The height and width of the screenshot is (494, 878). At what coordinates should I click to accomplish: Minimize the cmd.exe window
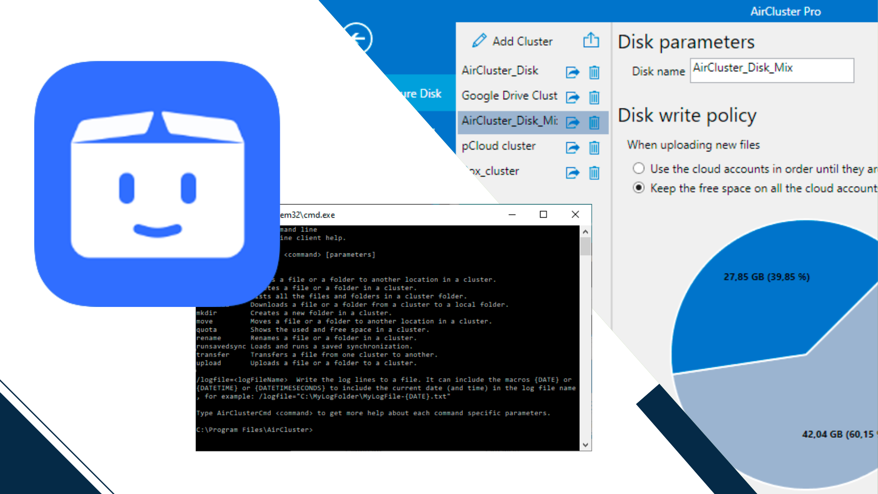pos(512,215)
